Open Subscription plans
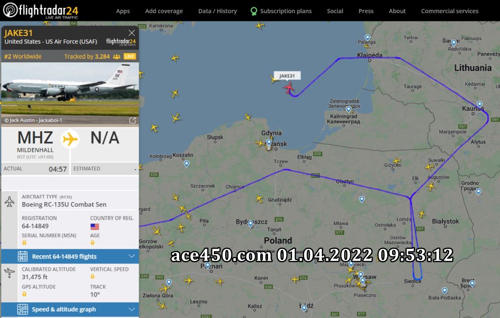 pyautogui.click(x=281, y=11)
